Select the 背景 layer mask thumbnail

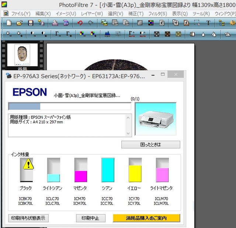(x=22, y=55)
